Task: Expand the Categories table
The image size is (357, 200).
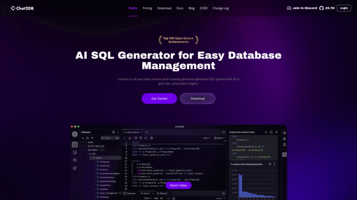Action: (x=95, y=162)
